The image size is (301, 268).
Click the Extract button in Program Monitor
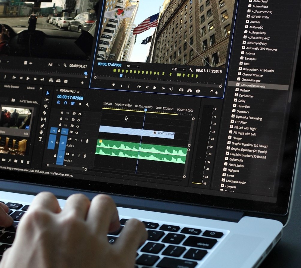[x=189, y=90]
